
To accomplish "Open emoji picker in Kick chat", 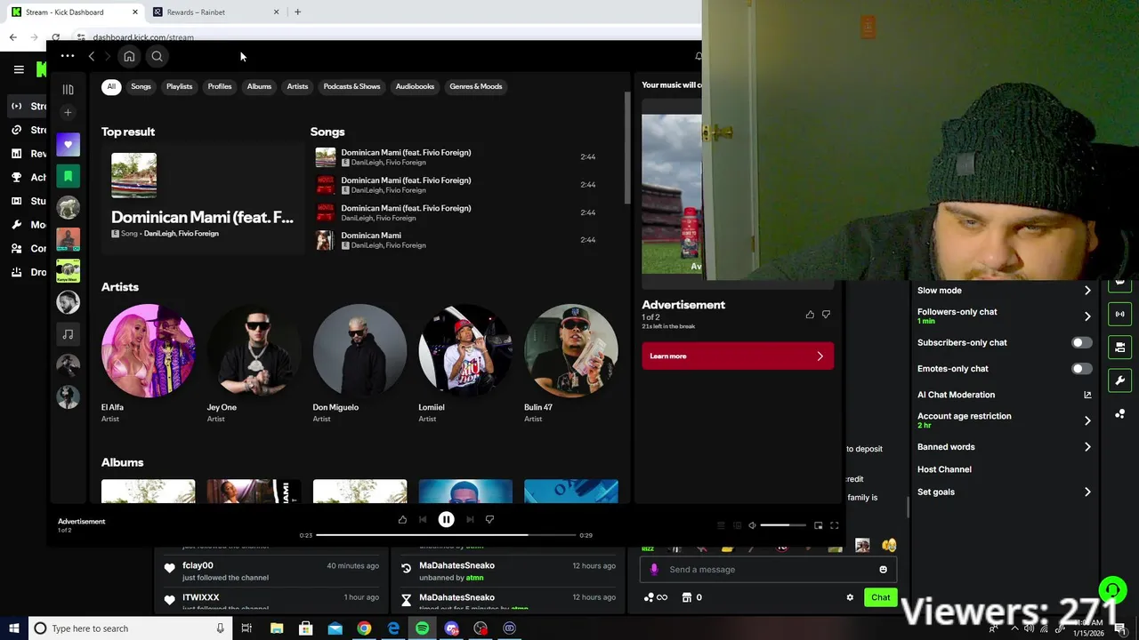I will click(883, 570).
